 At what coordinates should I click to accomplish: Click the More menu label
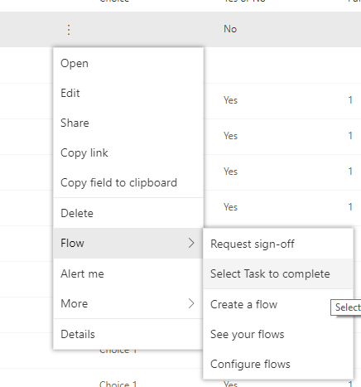click(75, 303)
